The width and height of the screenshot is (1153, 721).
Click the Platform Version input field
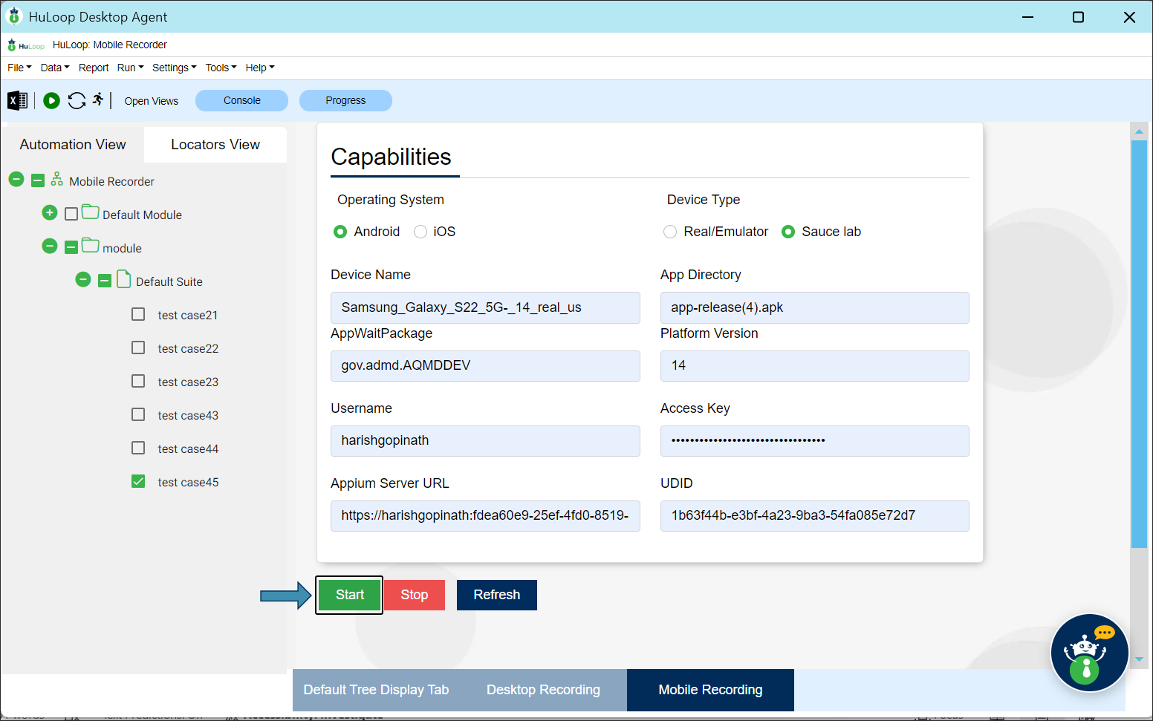coord(814,366)
